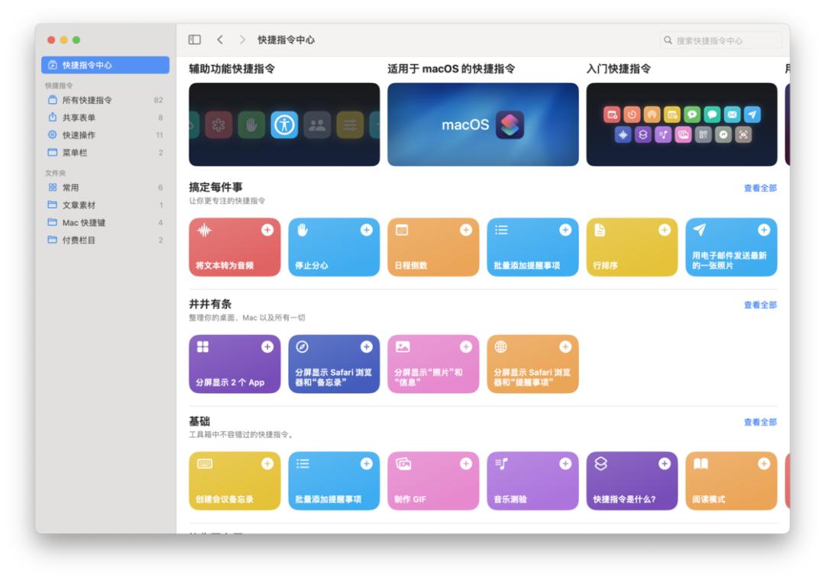Screen dimensions: 825x580
Task: Add the 音乐测验 shortcut with plus
Action: tap(565, 464)
